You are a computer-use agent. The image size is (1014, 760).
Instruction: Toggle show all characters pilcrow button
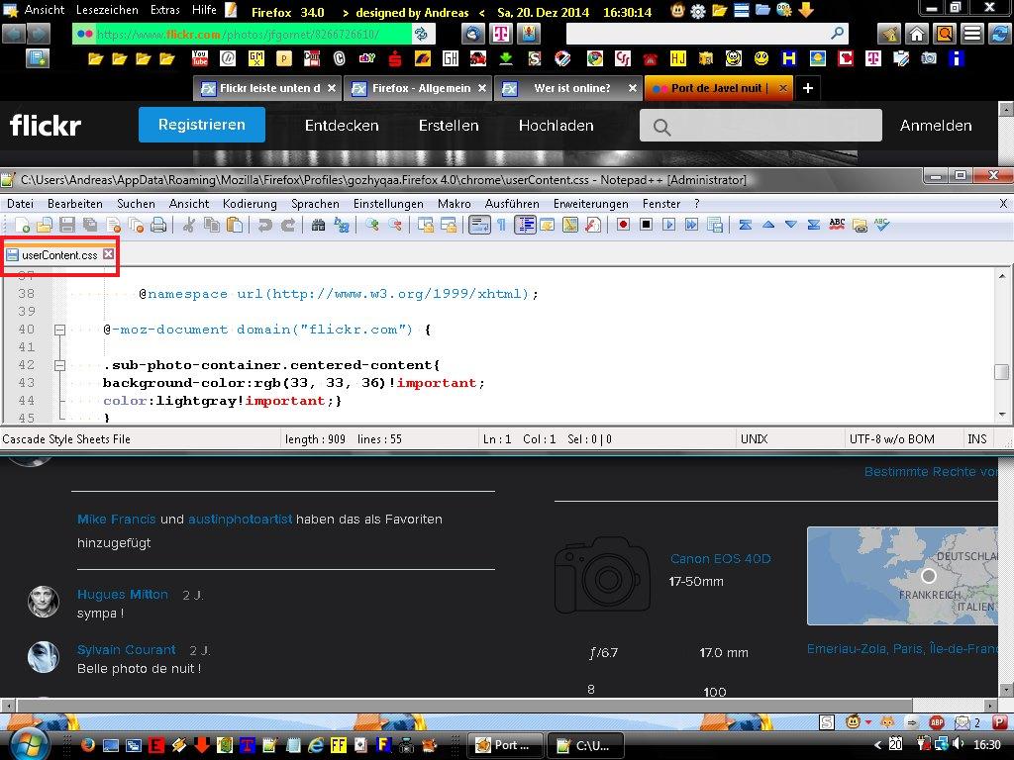501,226
